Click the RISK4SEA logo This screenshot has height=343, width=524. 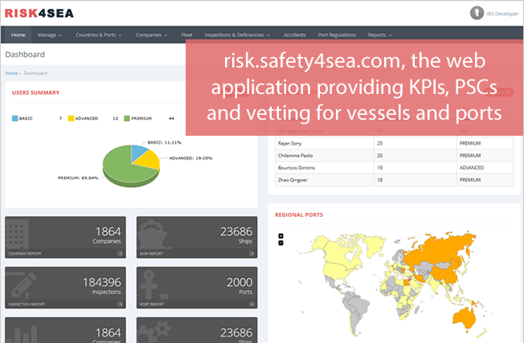[39, 14]
